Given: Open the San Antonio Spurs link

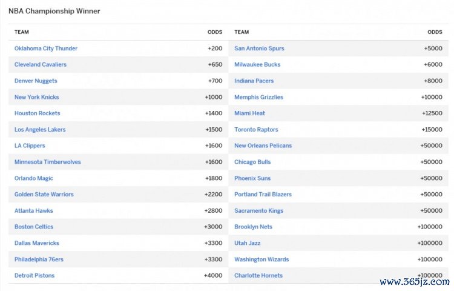Looking at the screenshot, I should coord(259,48).
